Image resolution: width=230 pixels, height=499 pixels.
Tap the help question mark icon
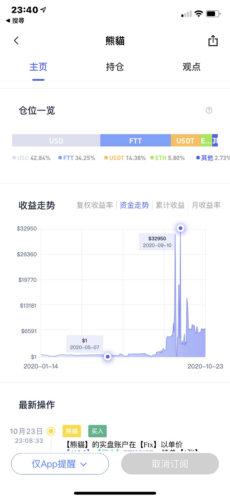pos(209,110)
